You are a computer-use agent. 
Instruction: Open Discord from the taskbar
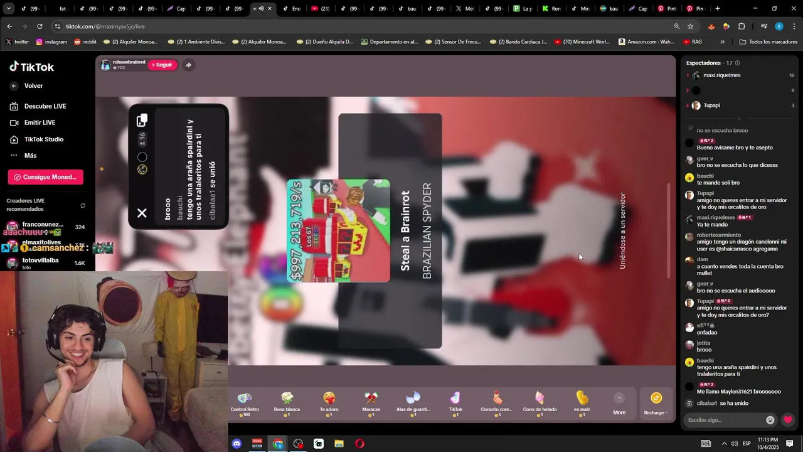click(237, 444)
